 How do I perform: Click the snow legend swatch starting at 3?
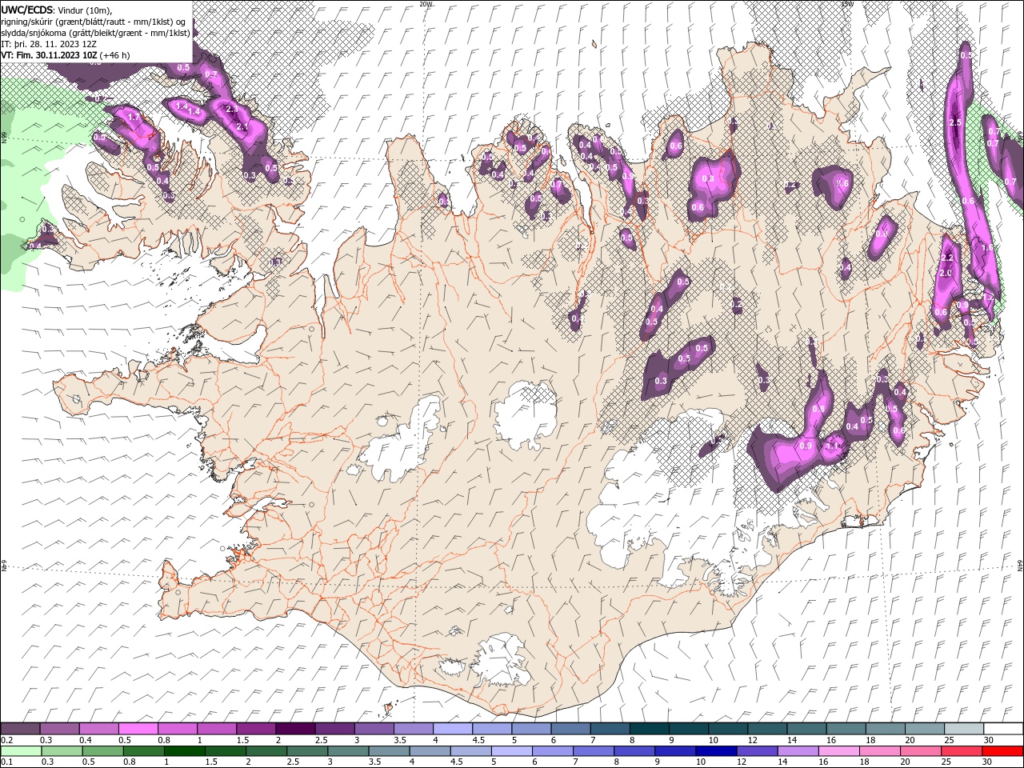(373, 729)
